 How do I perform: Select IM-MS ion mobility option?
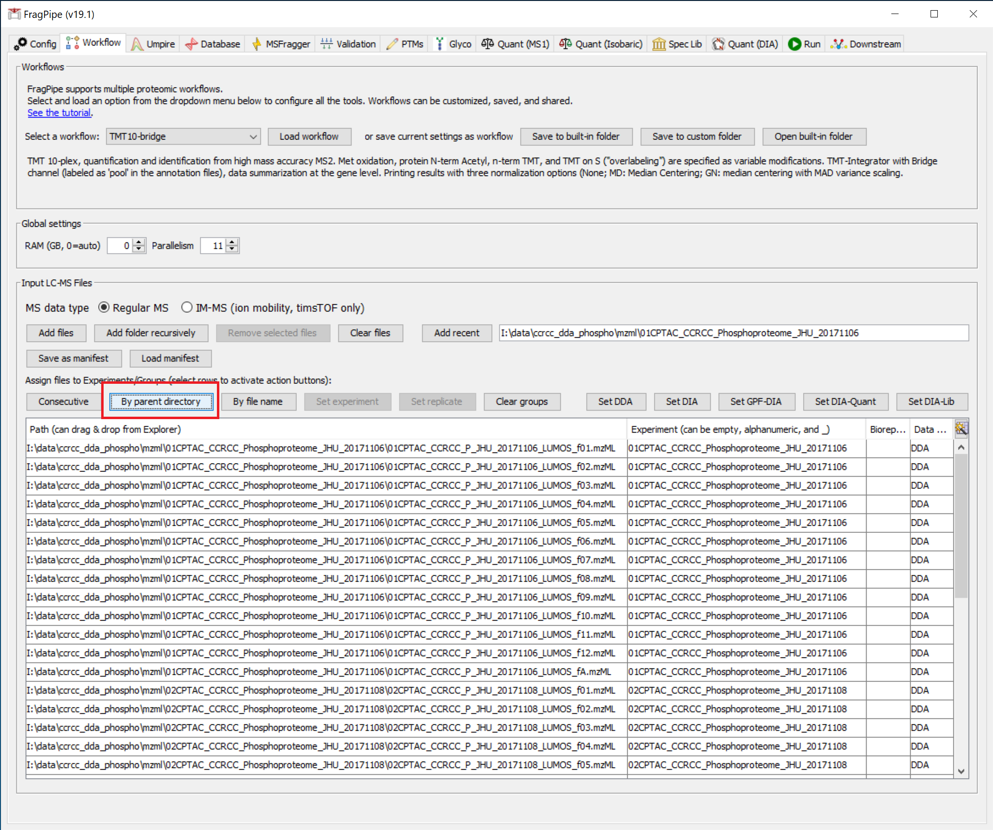[187, 308]
